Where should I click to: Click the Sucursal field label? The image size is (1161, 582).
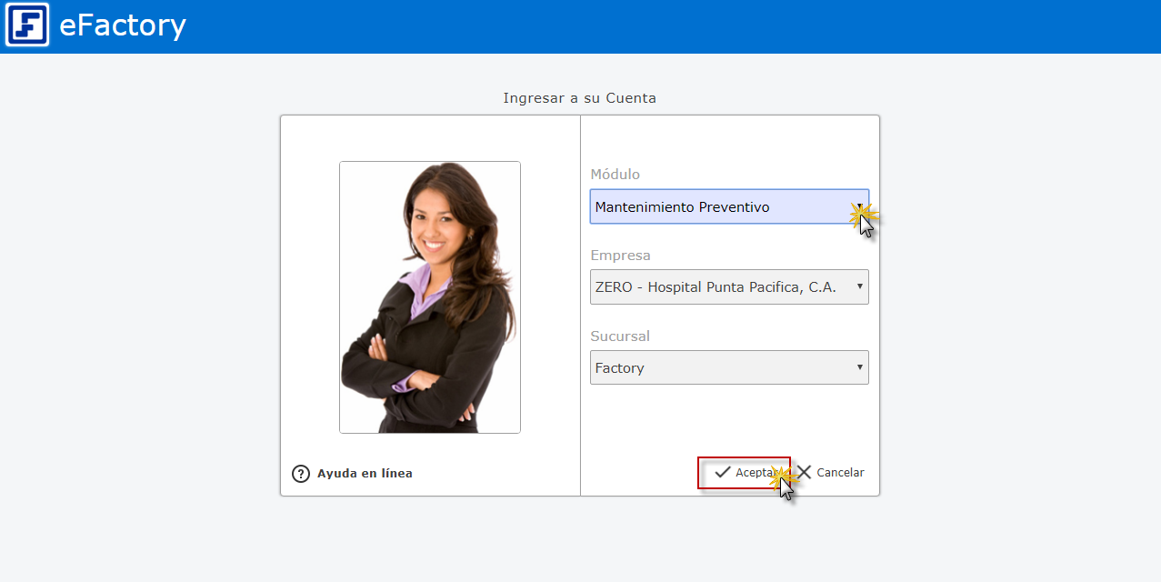click(620, 336)
